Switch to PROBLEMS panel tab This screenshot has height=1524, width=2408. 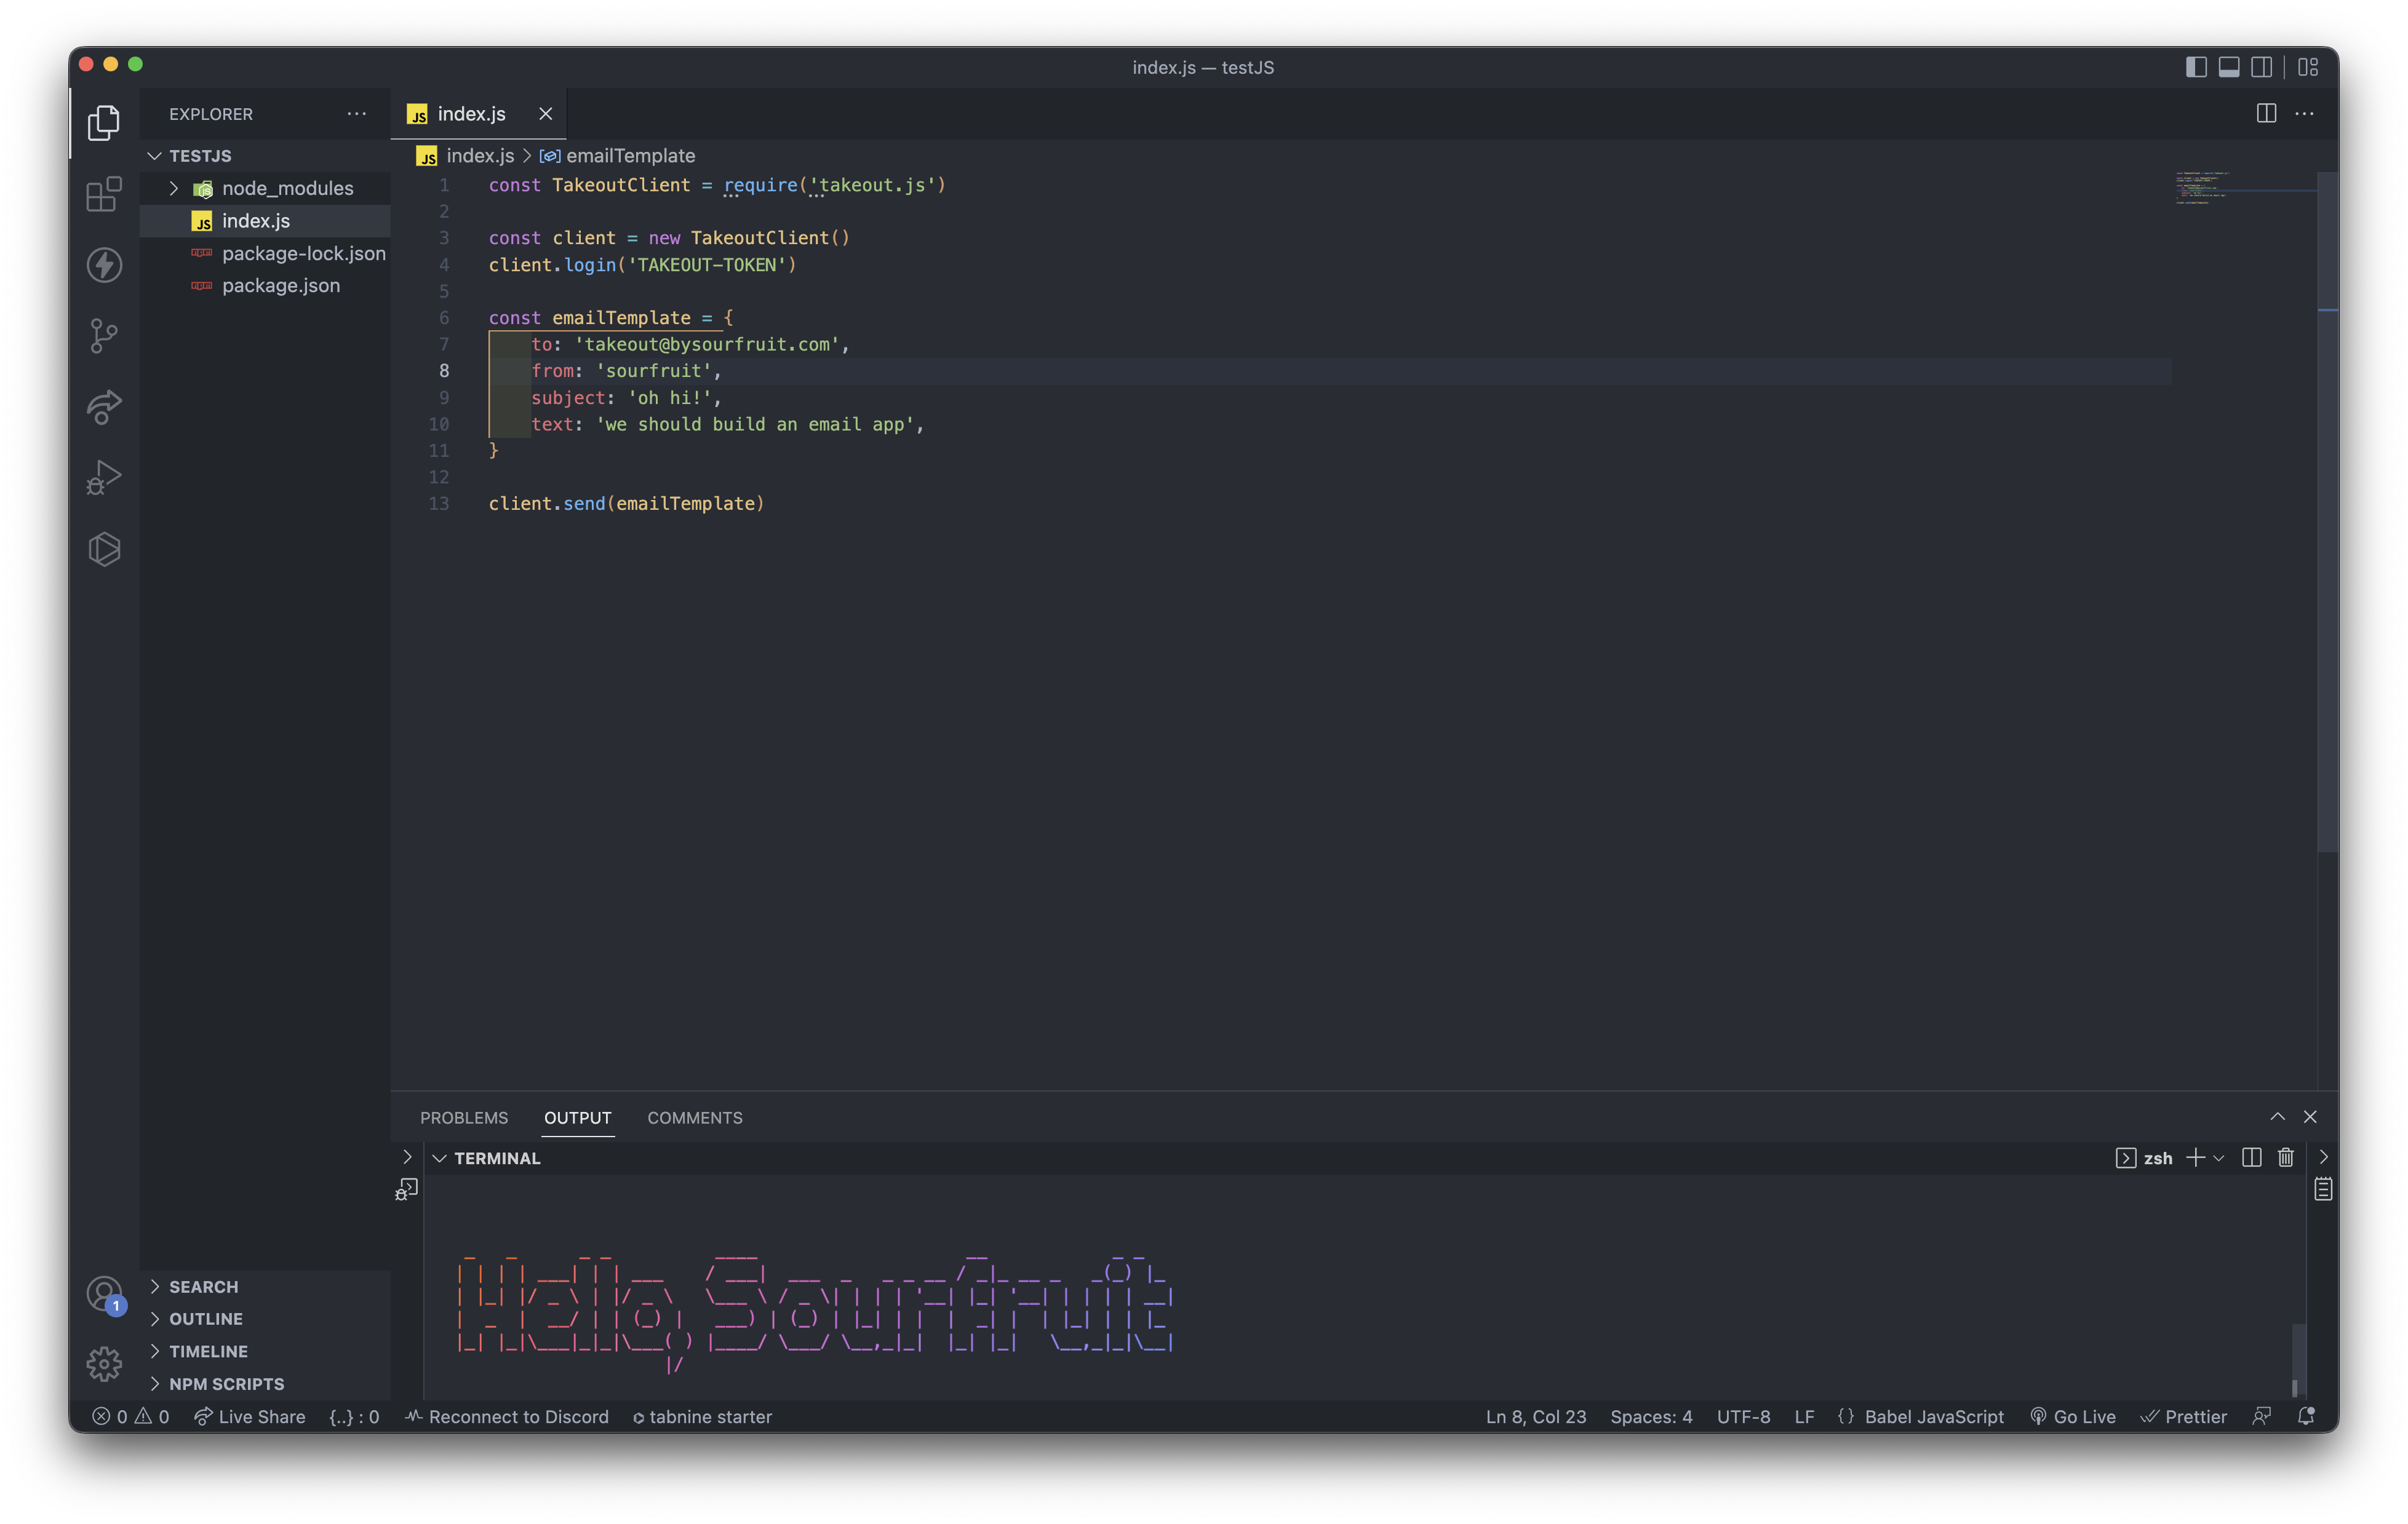tap(464, 1117)
